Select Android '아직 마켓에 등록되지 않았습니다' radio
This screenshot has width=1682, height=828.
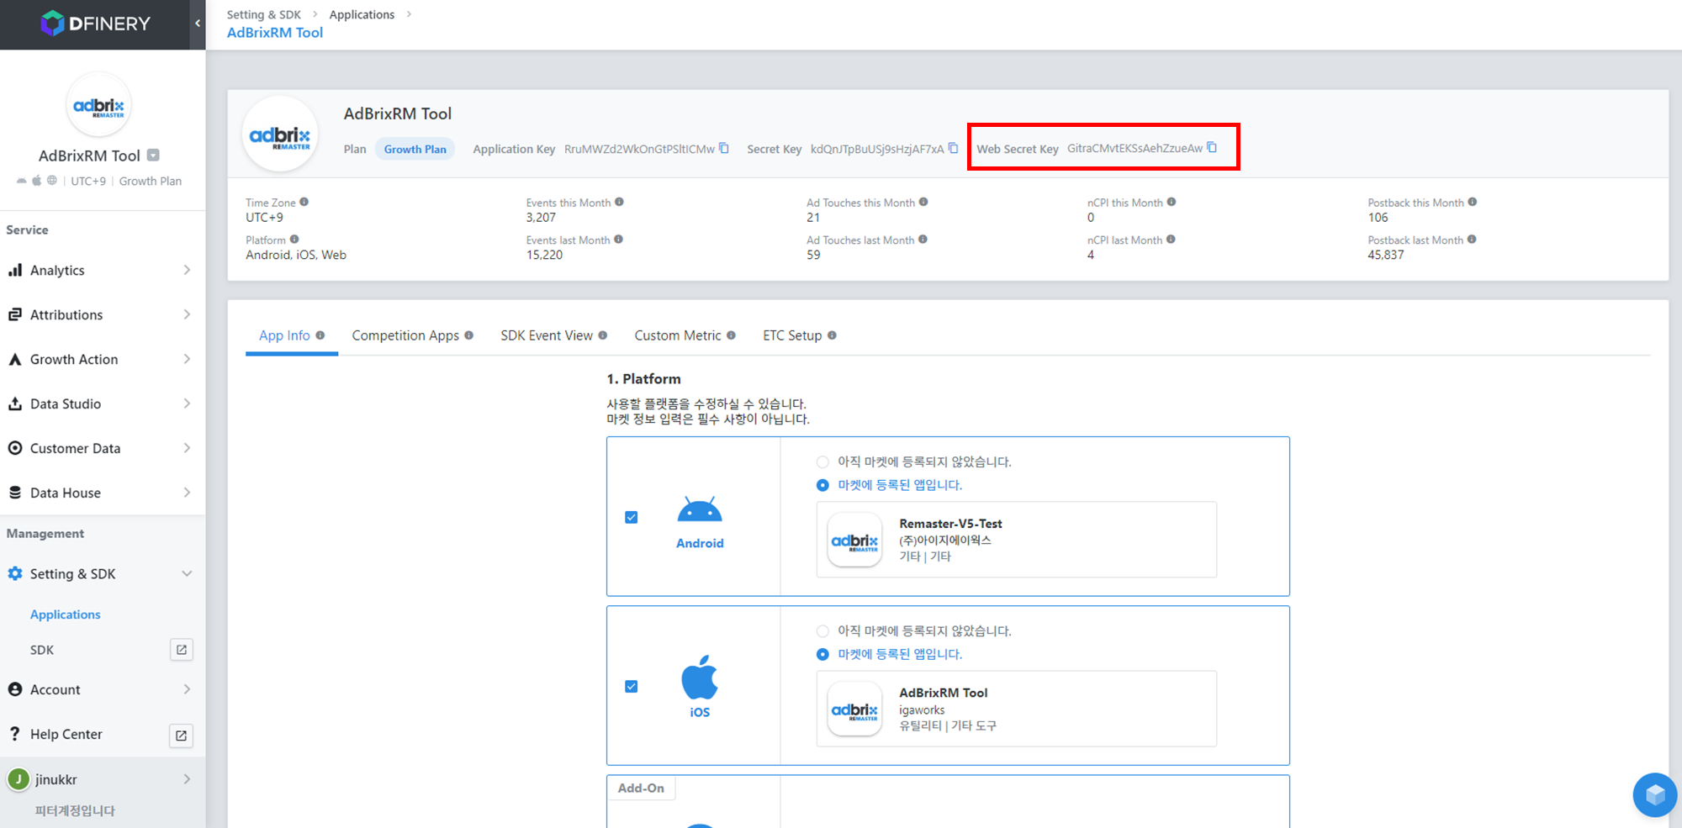[822, 461]
